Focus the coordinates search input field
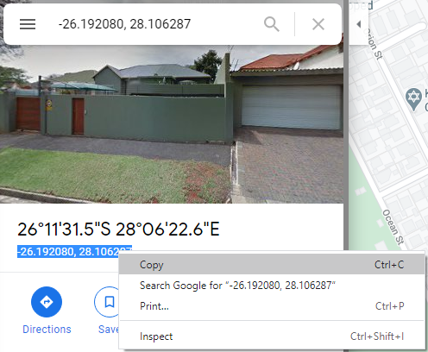Viewport: 428px width, 352px height. 155,24
